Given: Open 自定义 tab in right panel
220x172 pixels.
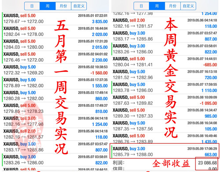Looking at the screenshot, I should pos(188,6).
